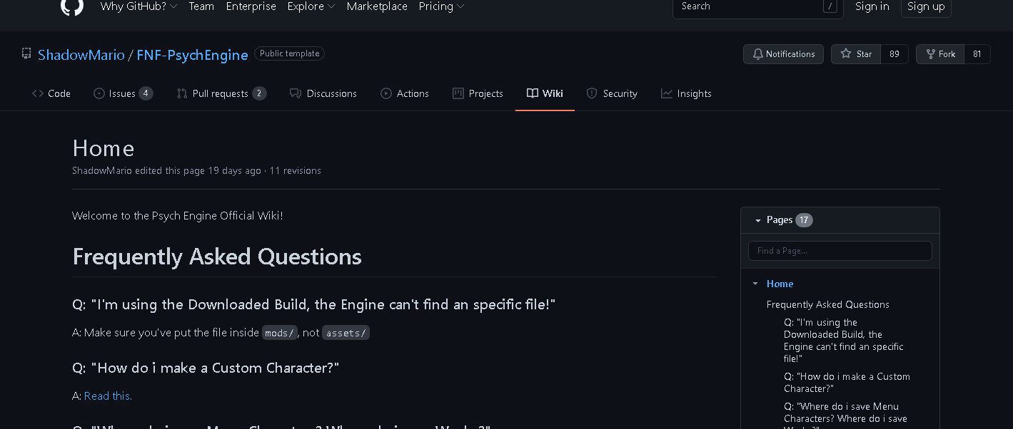This screenshot has width=1013, height=429.
Task: Open the Issues tab
Action: pyautogui.click(x=124, y=93)
